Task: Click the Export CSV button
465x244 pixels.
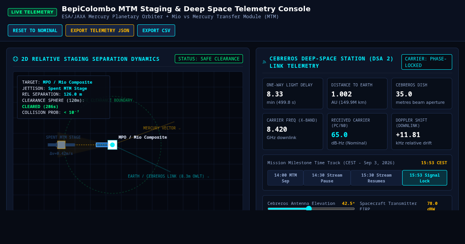Action: pyautogui.click(x=156, y=31)
